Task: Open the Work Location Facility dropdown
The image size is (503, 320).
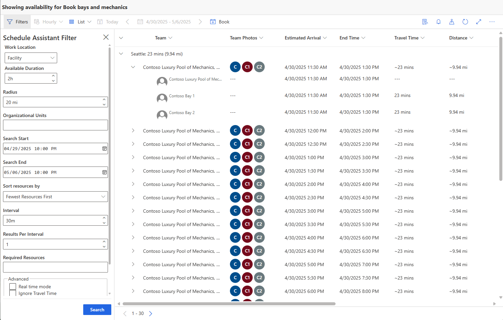Action: [31, 58]
